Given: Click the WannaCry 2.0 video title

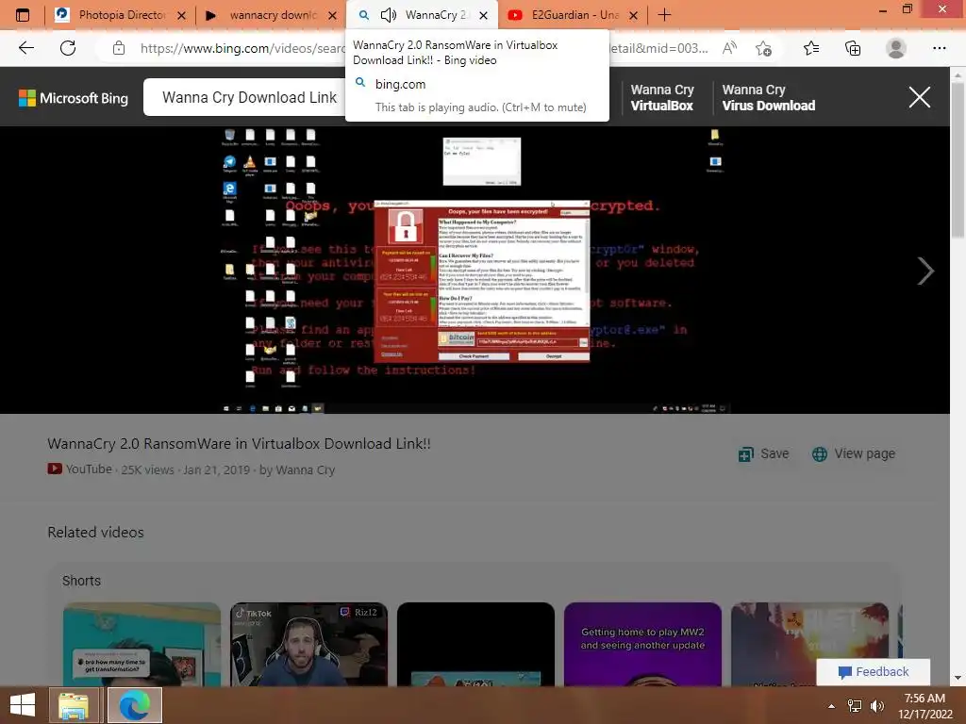Looking at the screenshot, I should (x=239, y=443).
